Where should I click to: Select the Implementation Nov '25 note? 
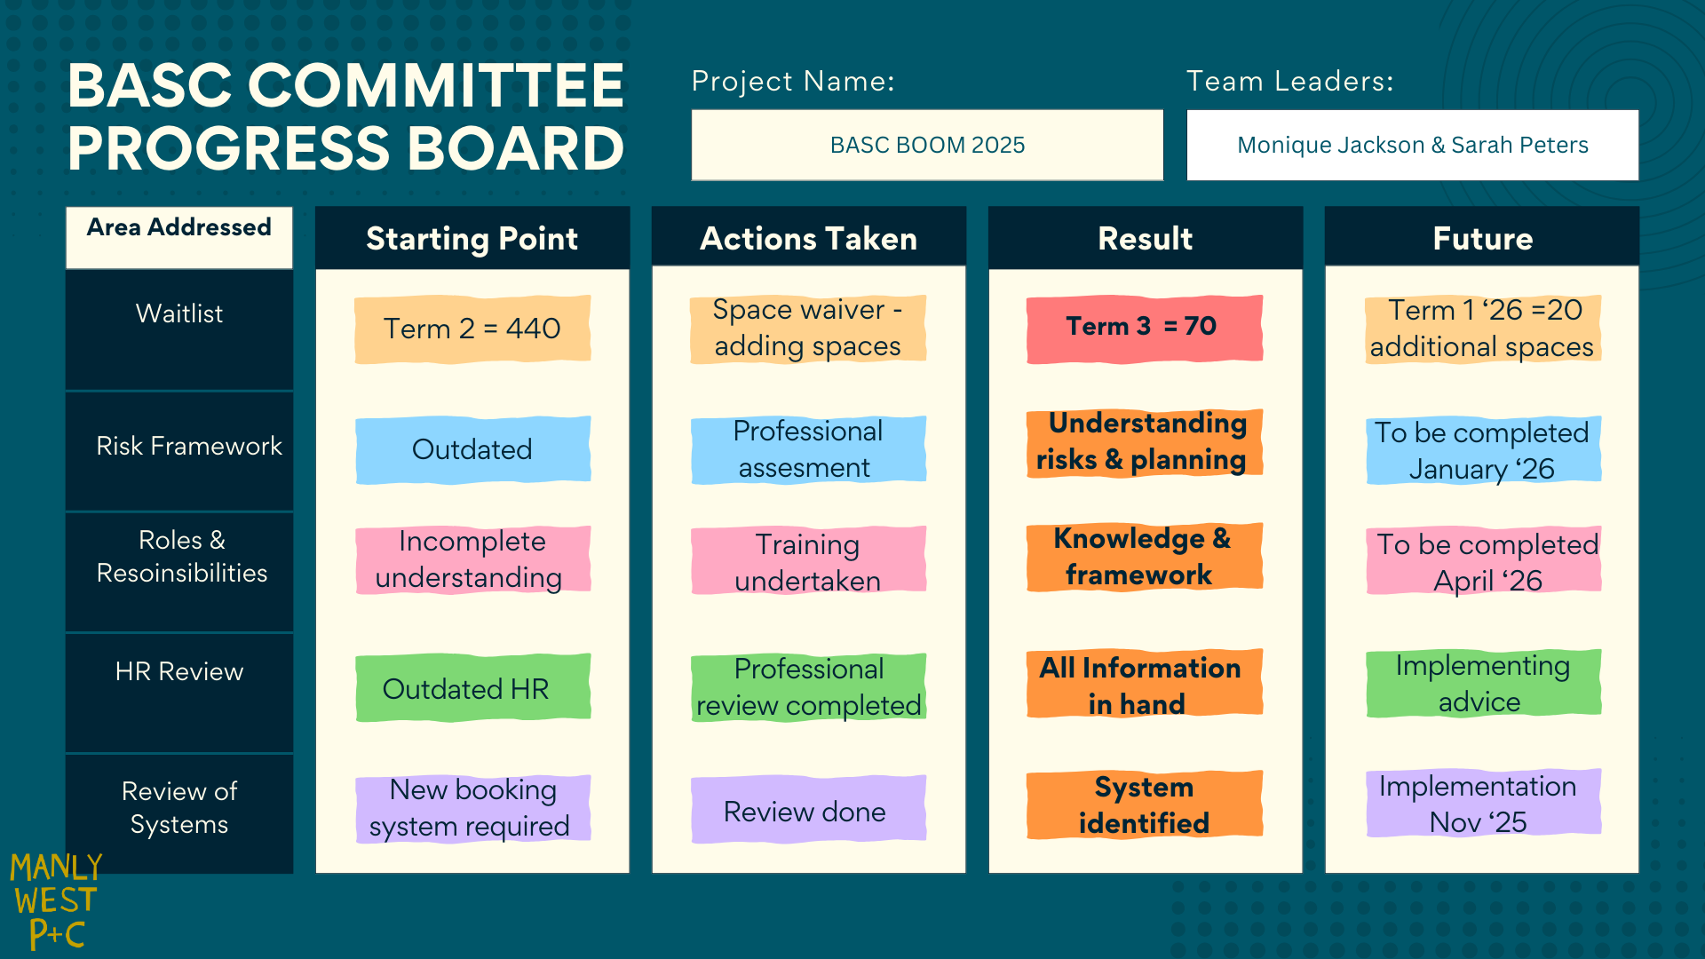click(x=1481, y=803)
